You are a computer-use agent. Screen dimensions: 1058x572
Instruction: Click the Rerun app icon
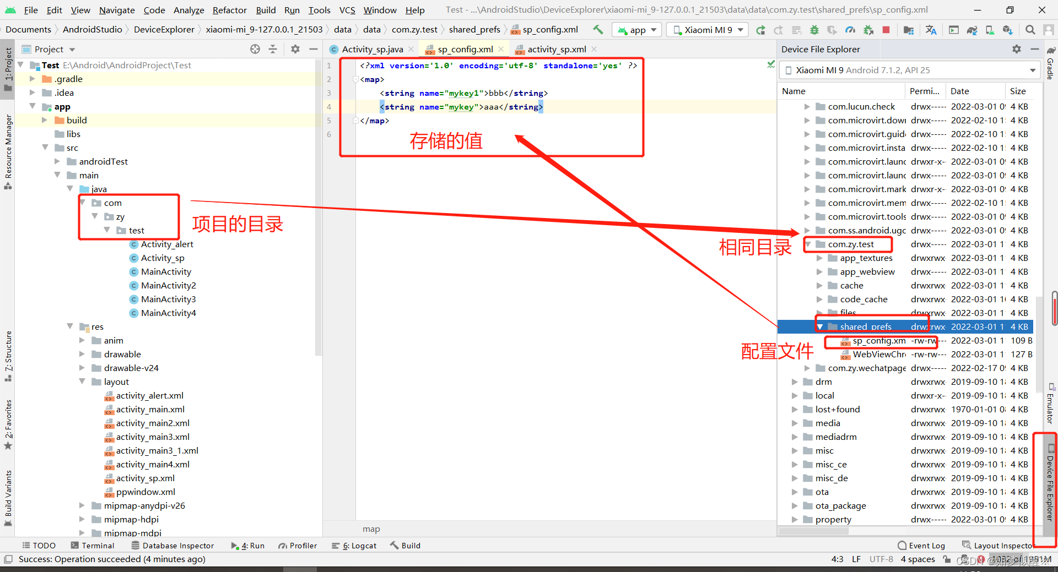761,30
